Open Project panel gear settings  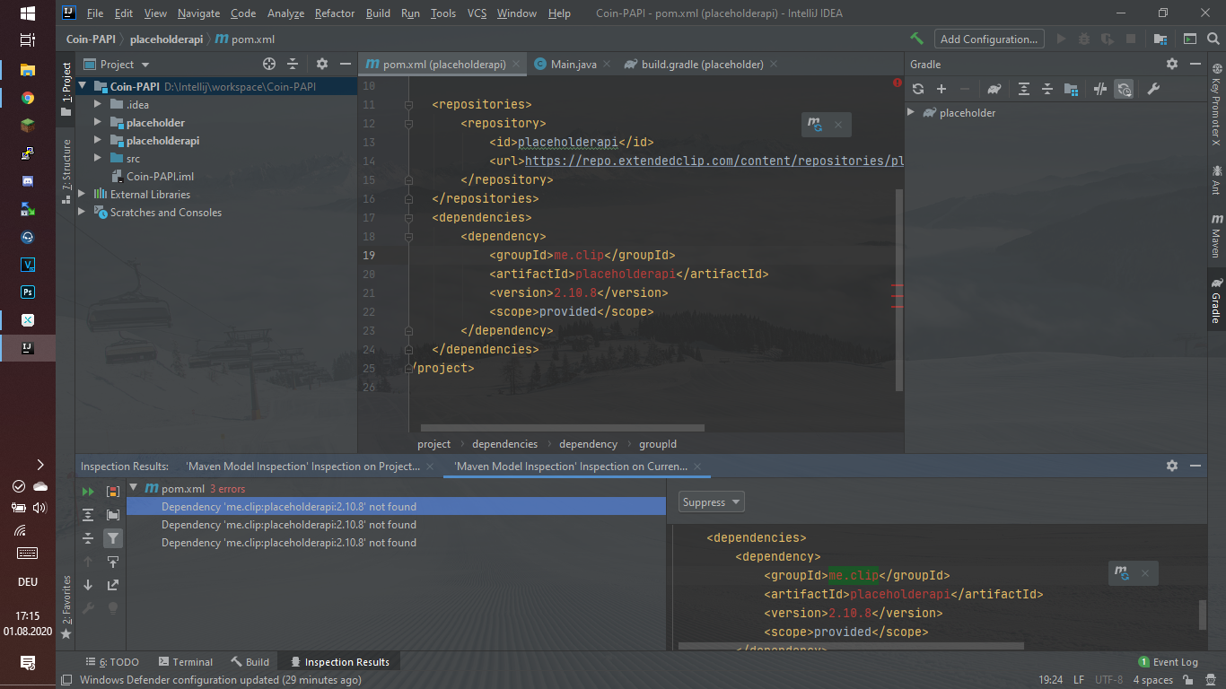click(322, 64)
